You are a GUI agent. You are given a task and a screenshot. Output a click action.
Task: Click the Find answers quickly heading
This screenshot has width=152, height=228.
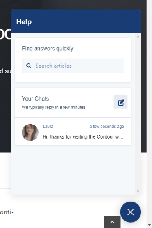[48, 49]
